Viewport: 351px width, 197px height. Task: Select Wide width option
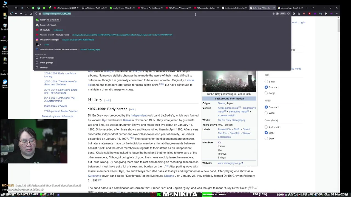click(x=266, y=113)
